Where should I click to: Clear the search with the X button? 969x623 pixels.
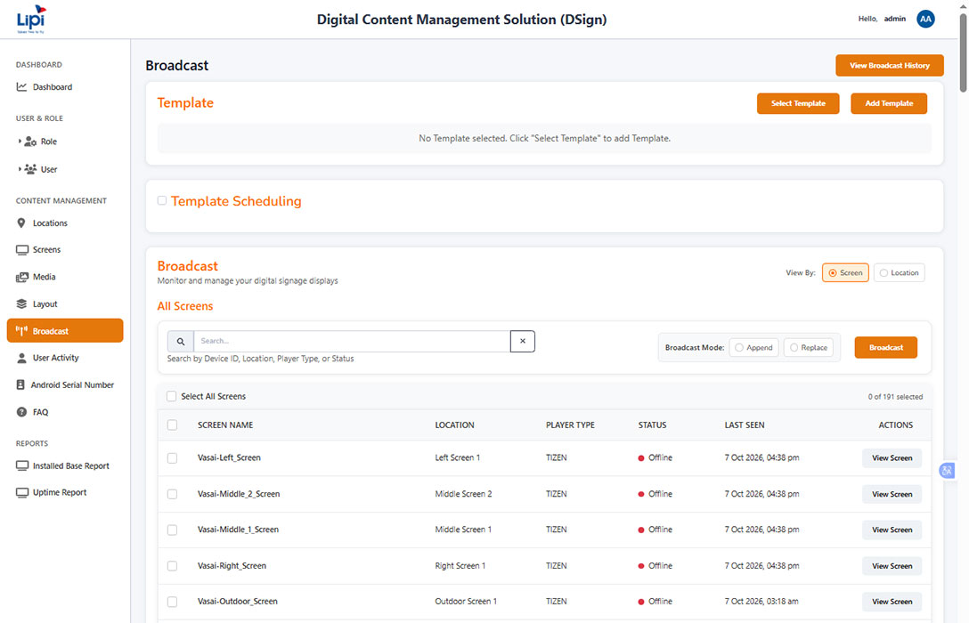click(523, 342)
